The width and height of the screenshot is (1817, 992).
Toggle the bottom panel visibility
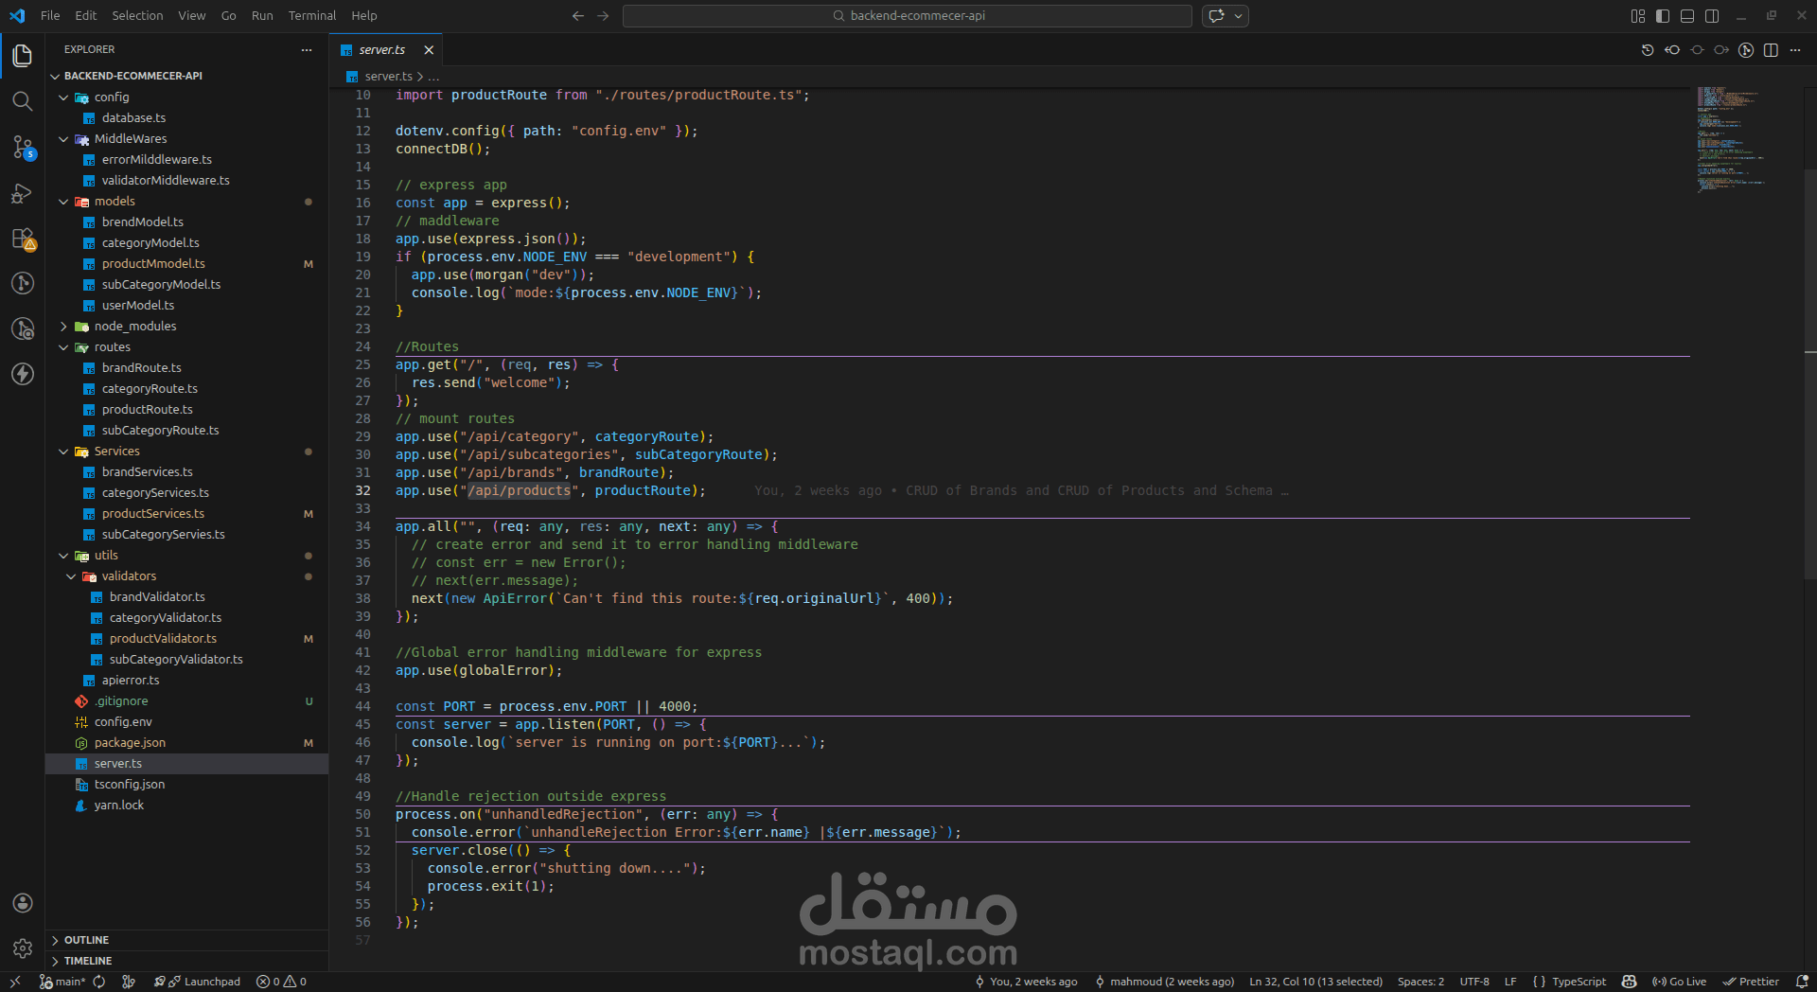(x=1687, y=16)
